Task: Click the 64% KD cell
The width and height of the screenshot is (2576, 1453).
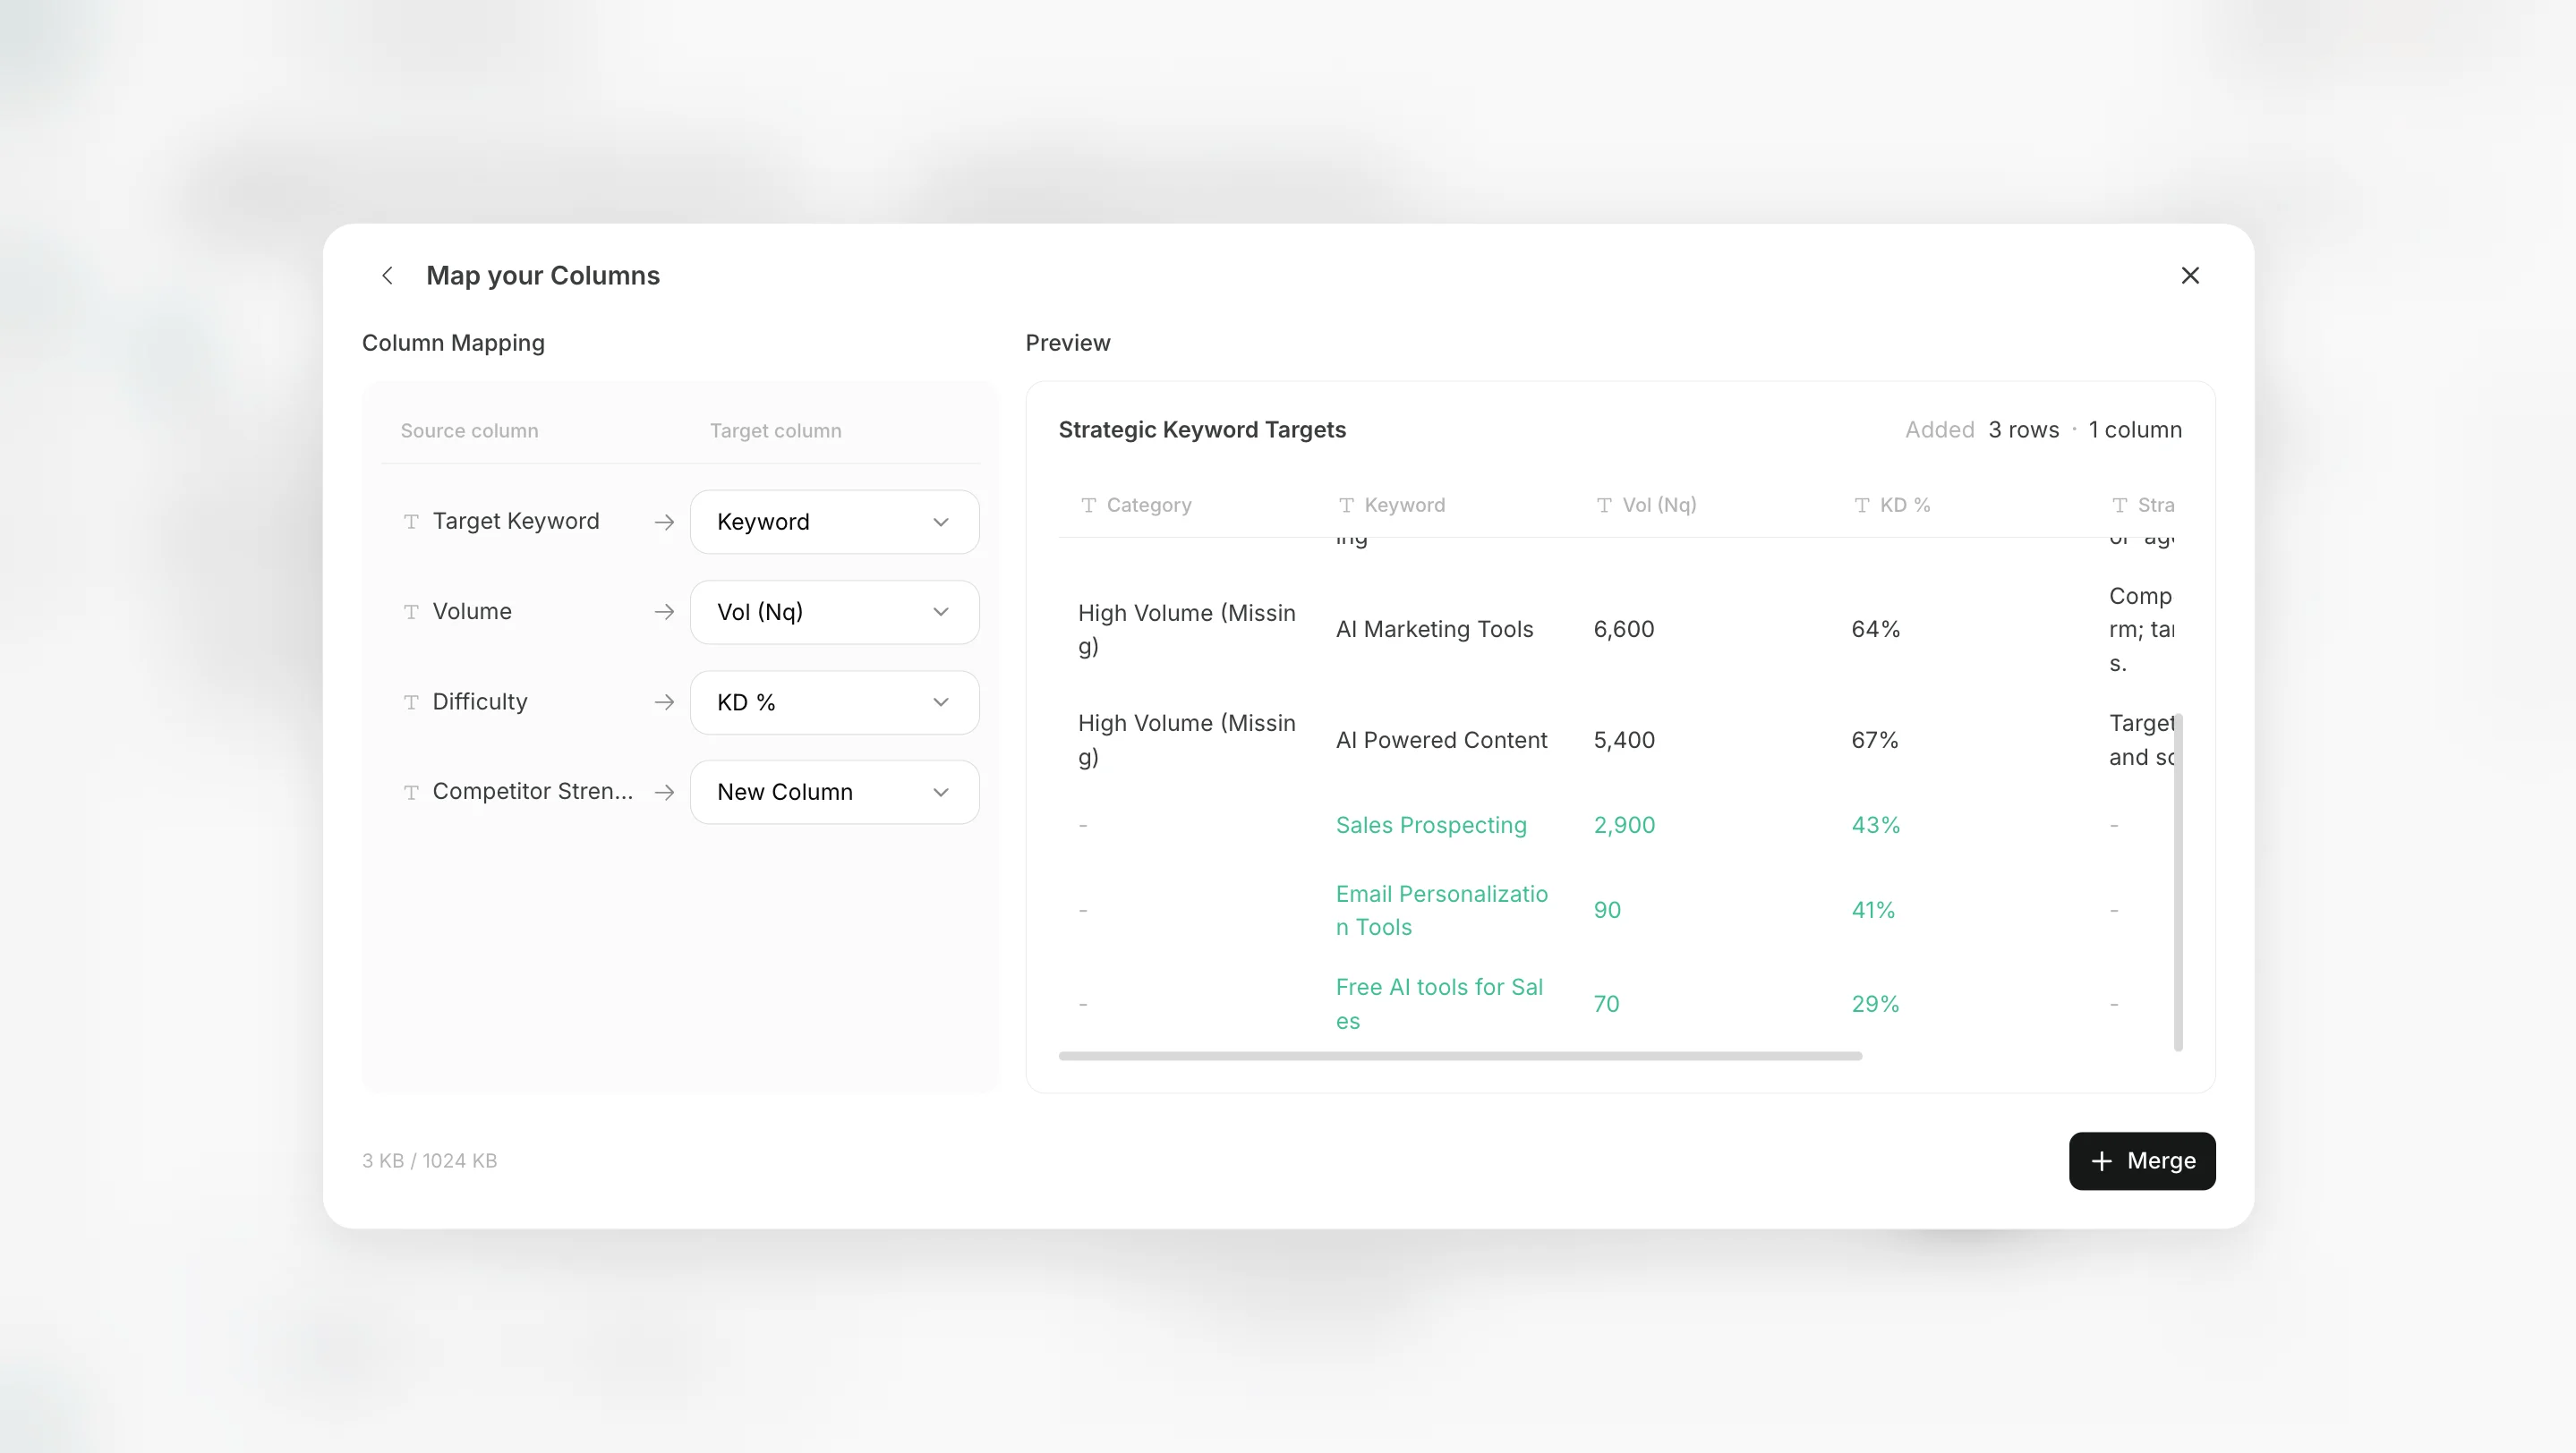Action: click(1875, 630)
